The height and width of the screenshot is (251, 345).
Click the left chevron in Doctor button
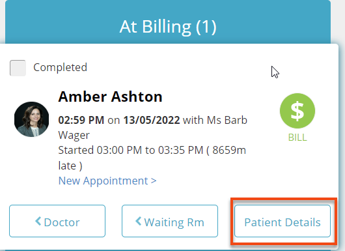click(x=38, y=221)
